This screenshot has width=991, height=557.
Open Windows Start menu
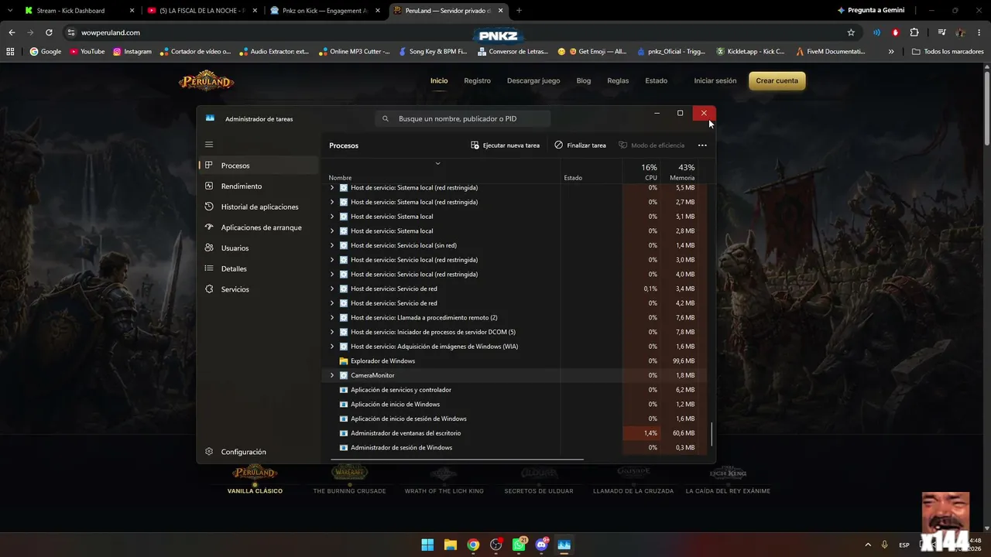click(x=427, y=545)
